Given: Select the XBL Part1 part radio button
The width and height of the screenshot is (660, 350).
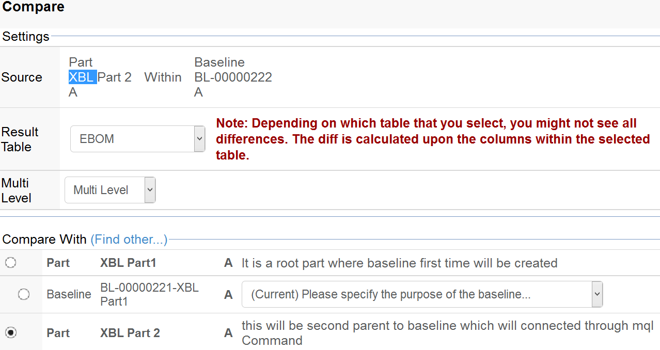Looking at the screenshot, I should pos(10,263).
